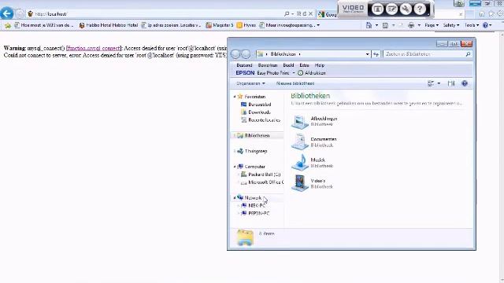The width and height of the screenshot is (504, 283).
Task: Open the Favorites star in bookmarks bar
Action: pos(8,25)
